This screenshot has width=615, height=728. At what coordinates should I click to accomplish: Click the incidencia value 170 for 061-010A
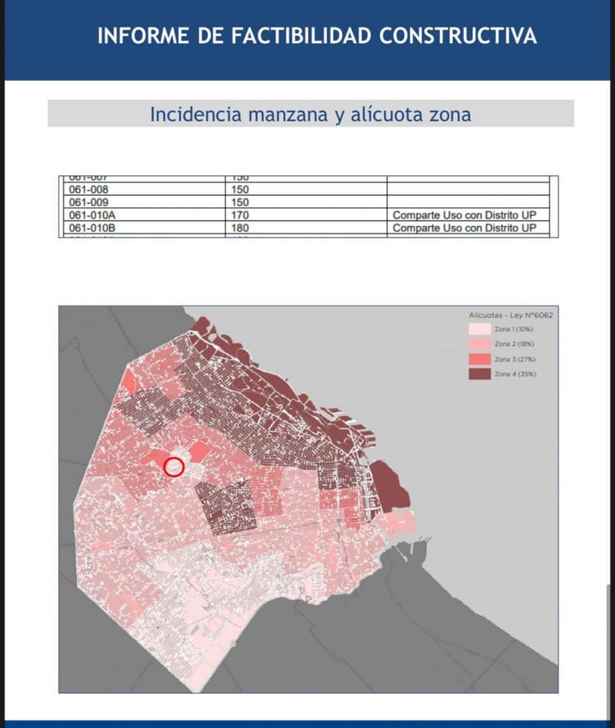pos(238,215)
